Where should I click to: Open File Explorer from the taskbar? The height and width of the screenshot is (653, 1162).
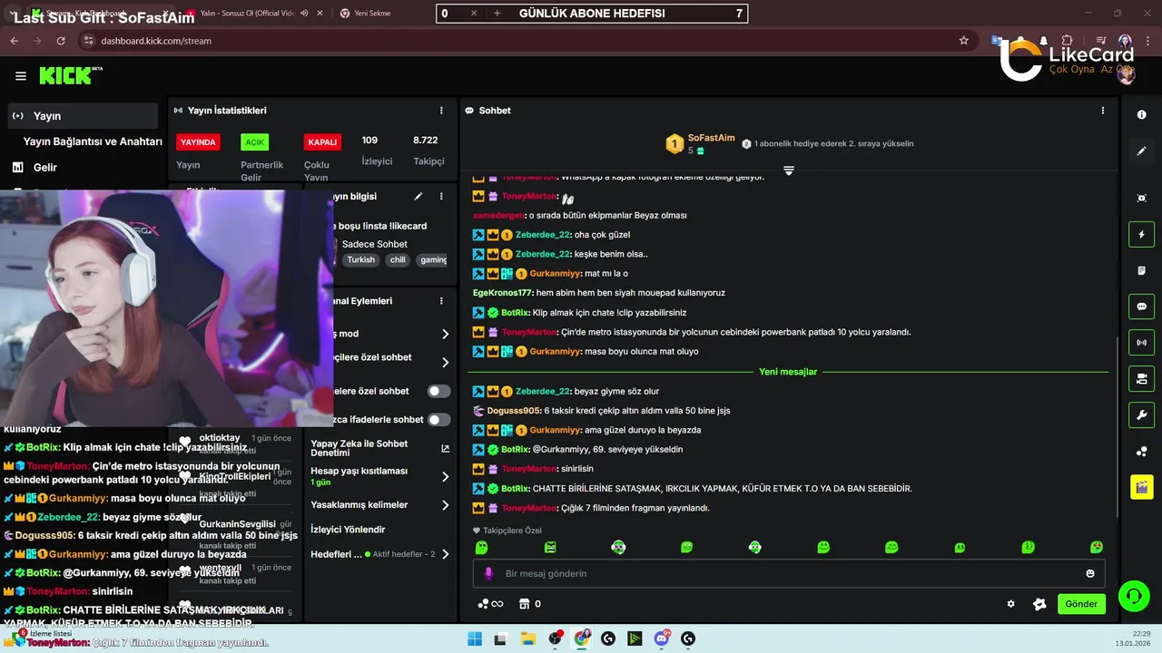(x=528, y=638)
